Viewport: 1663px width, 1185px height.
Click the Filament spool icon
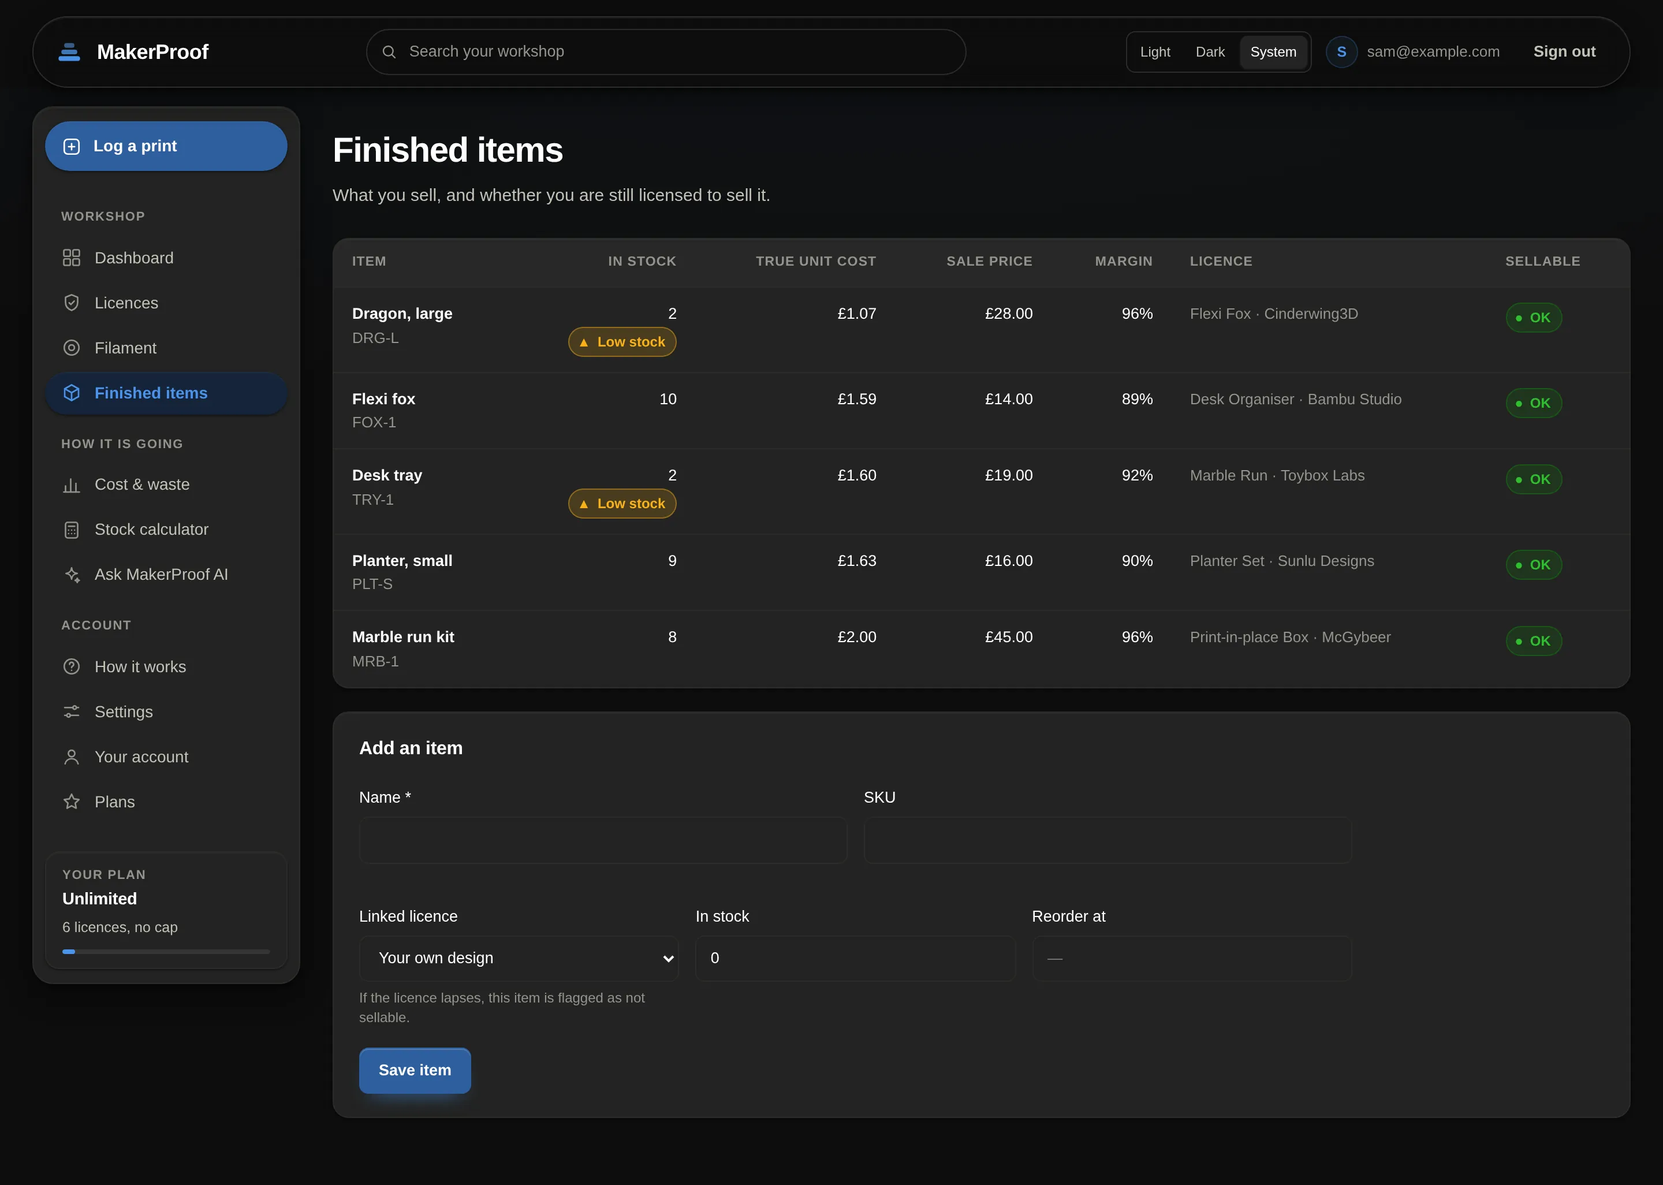tap(72, 348)
